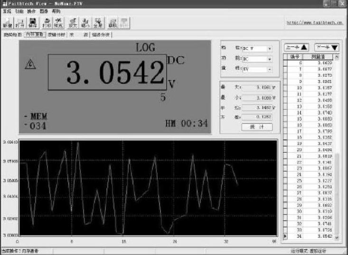Open the www.faithtech.cn link
This screenshot has width=348, height=255.
point(315,22)
